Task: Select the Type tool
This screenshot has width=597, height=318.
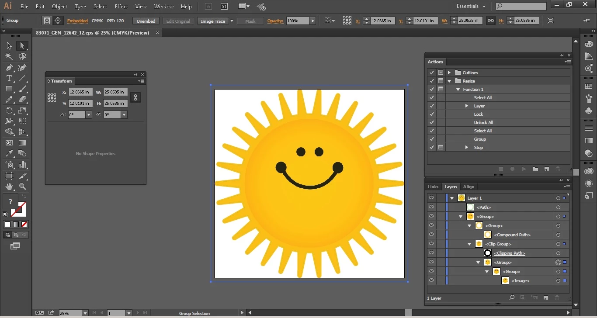Action: point(9,79)
